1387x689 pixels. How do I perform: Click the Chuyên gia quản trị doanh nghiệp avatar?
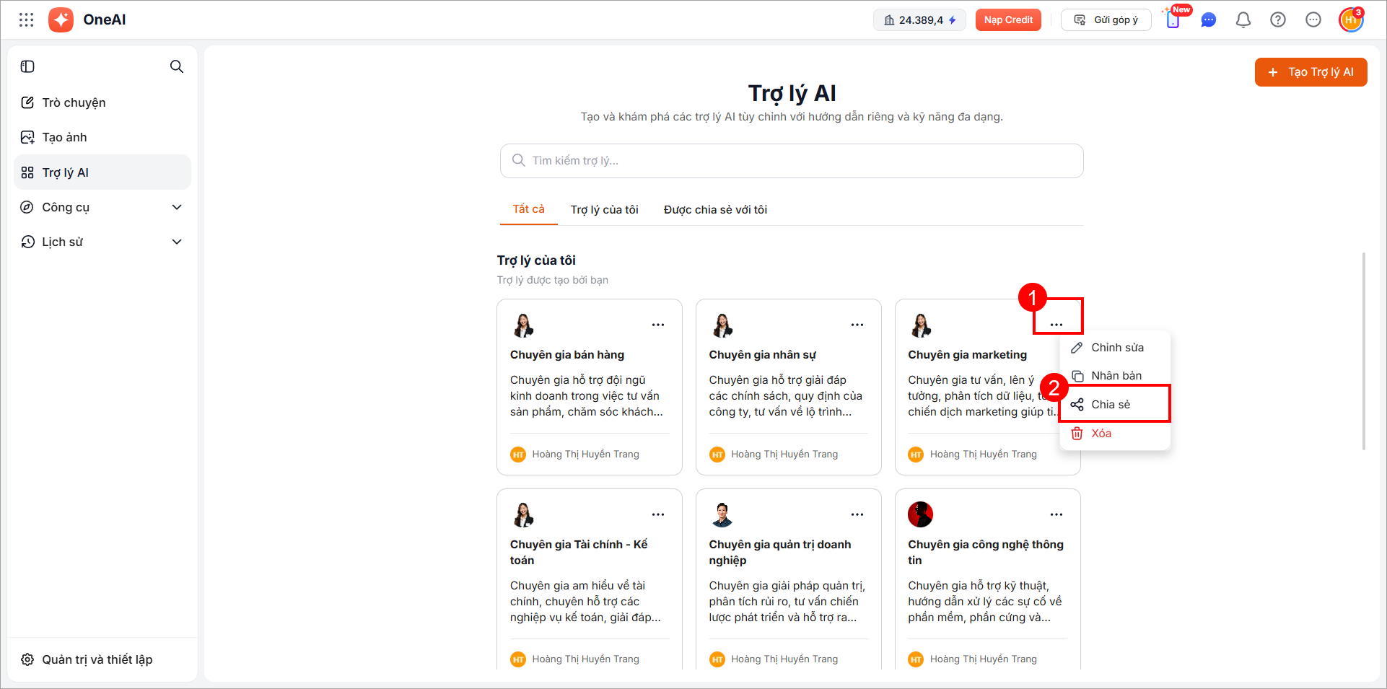click(x=722, y=515)
